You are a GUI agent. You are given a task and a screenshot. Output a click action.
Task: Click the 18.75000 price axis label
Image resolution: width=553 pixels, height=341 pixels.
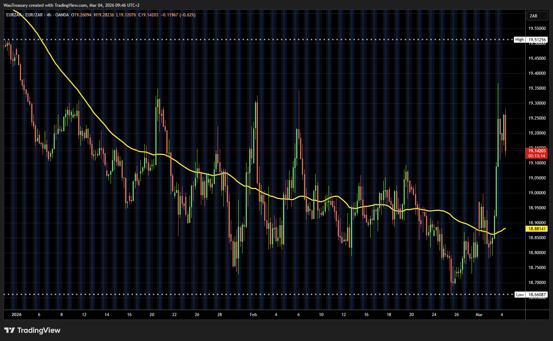click(537, 268)
